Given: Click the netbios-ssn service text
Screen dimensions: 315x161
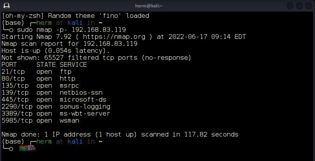Looking at the screenshot, I should 81,93.
